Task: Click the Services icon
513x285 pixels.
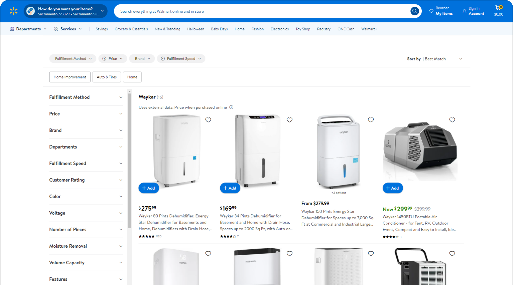Action: click(56, 29)
